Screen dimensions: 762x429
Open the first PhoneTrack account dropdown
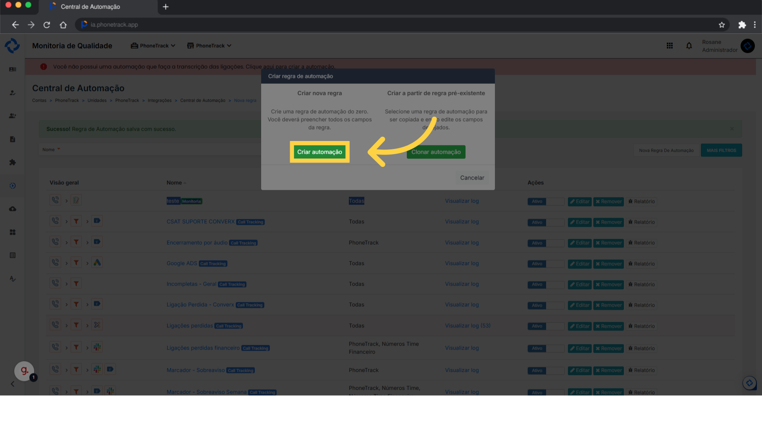point(153,46)
